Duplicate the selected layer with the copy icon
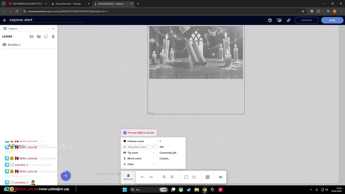 coord(46,36)
